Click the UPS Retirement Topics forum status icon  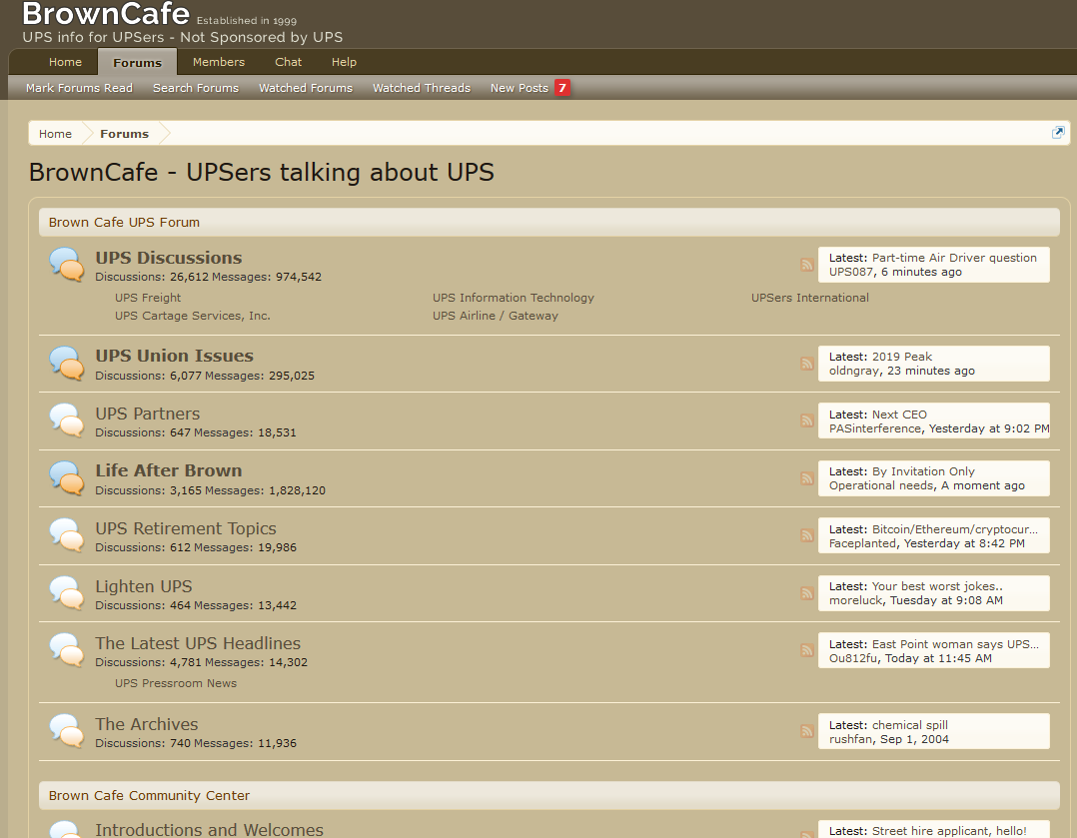pos(67,534)
